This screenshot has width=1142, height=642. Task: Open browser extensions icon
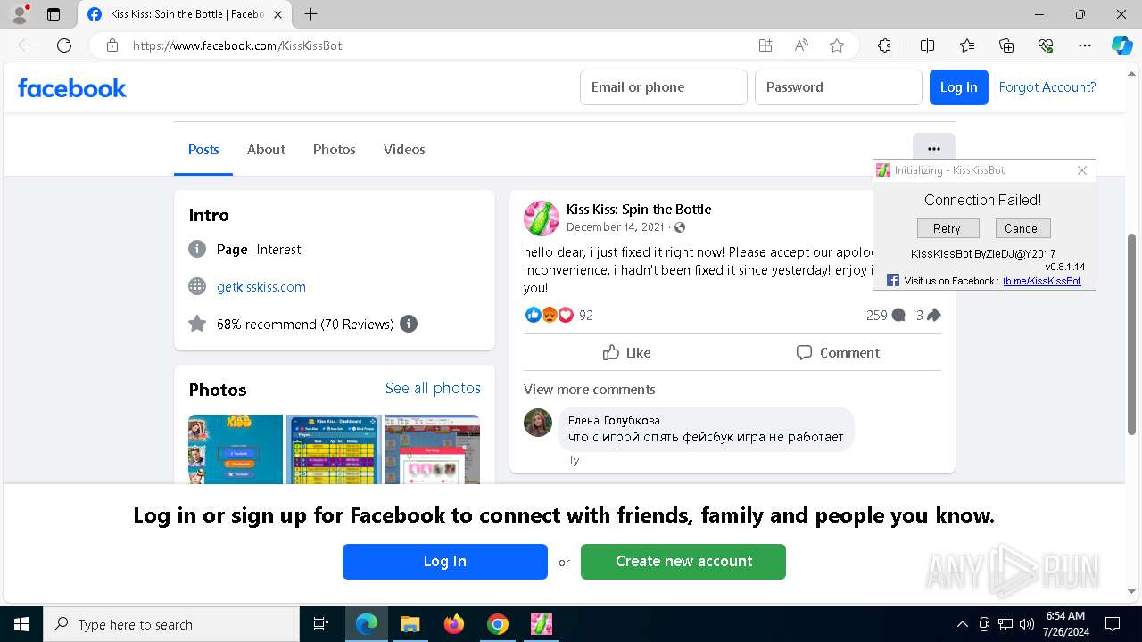point(884,45)
